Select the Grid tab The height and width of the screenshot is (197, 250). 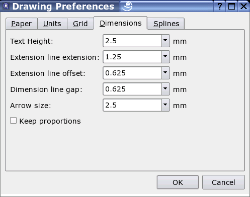tap(80, 24)
